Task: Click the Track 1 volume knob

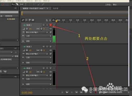Action: pos(27,29)
